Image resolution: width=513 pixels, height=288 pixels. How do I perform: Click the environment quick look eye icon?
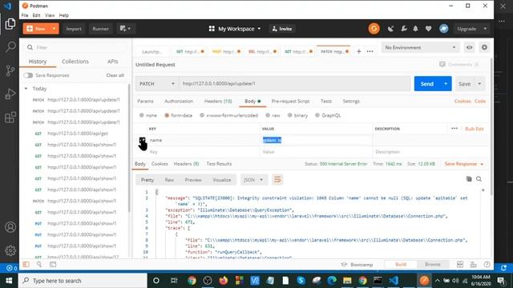click(x=469, y=48)
